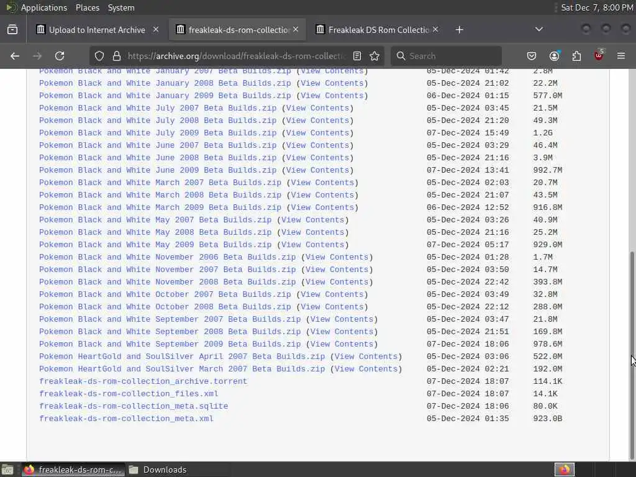Image resolution: width=636 pixels, height=477 pixels.
Task: Download September 2007 Beta Builds.zip
Action: [x=170, y=319]
